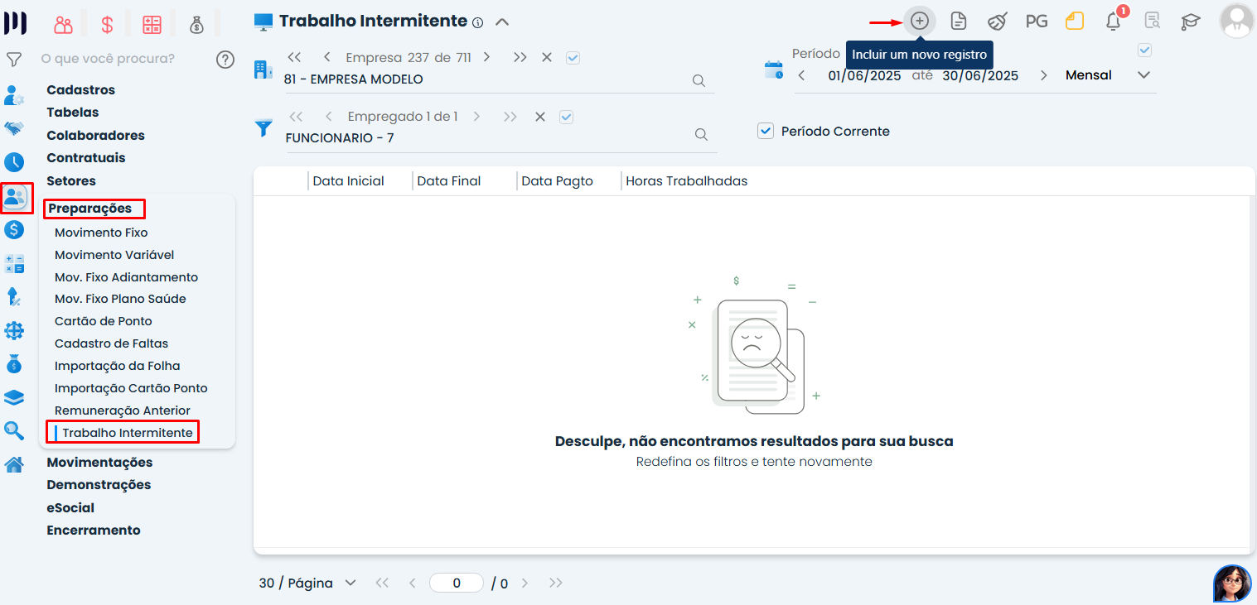The height and width of the screenshot is (605, 1257).
Task: Go to next company with the arrow
Action: [x=486, y=57]
